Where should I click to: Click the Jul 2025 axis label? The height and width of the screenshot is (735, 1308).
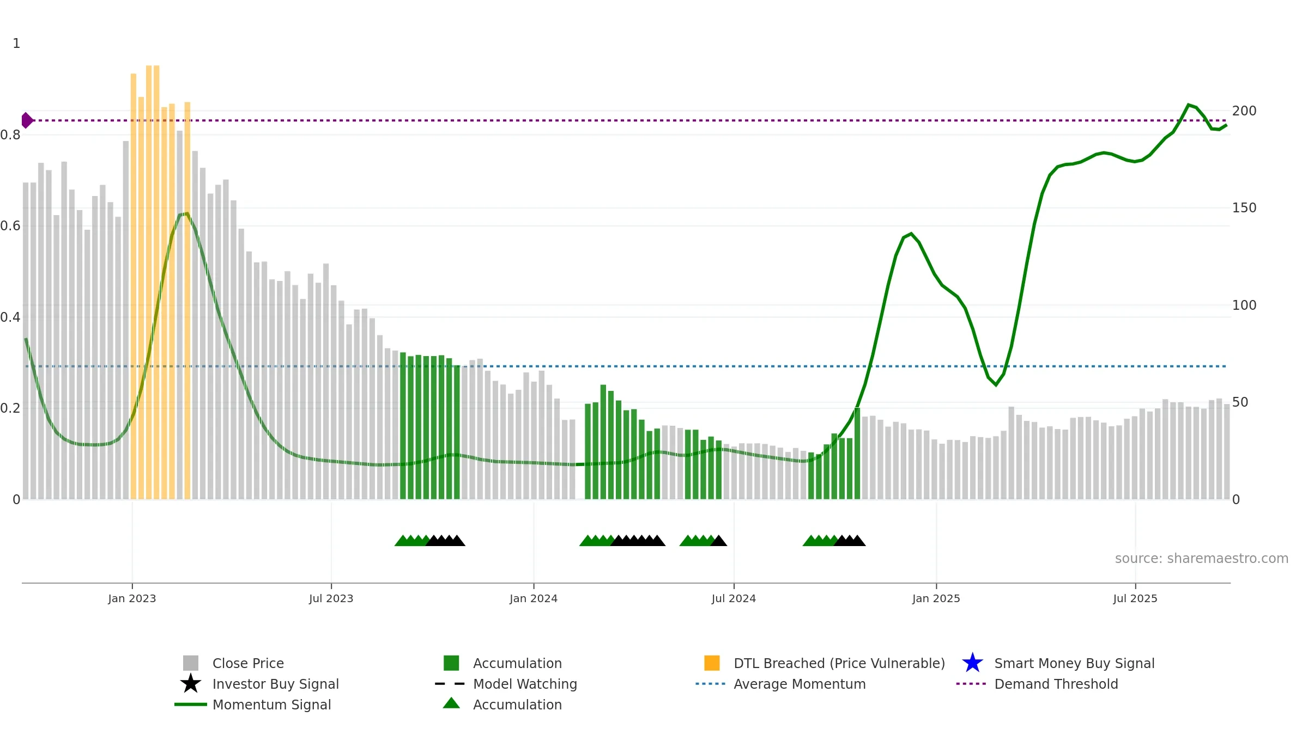pyautogui.click(x=1135, y=598)
